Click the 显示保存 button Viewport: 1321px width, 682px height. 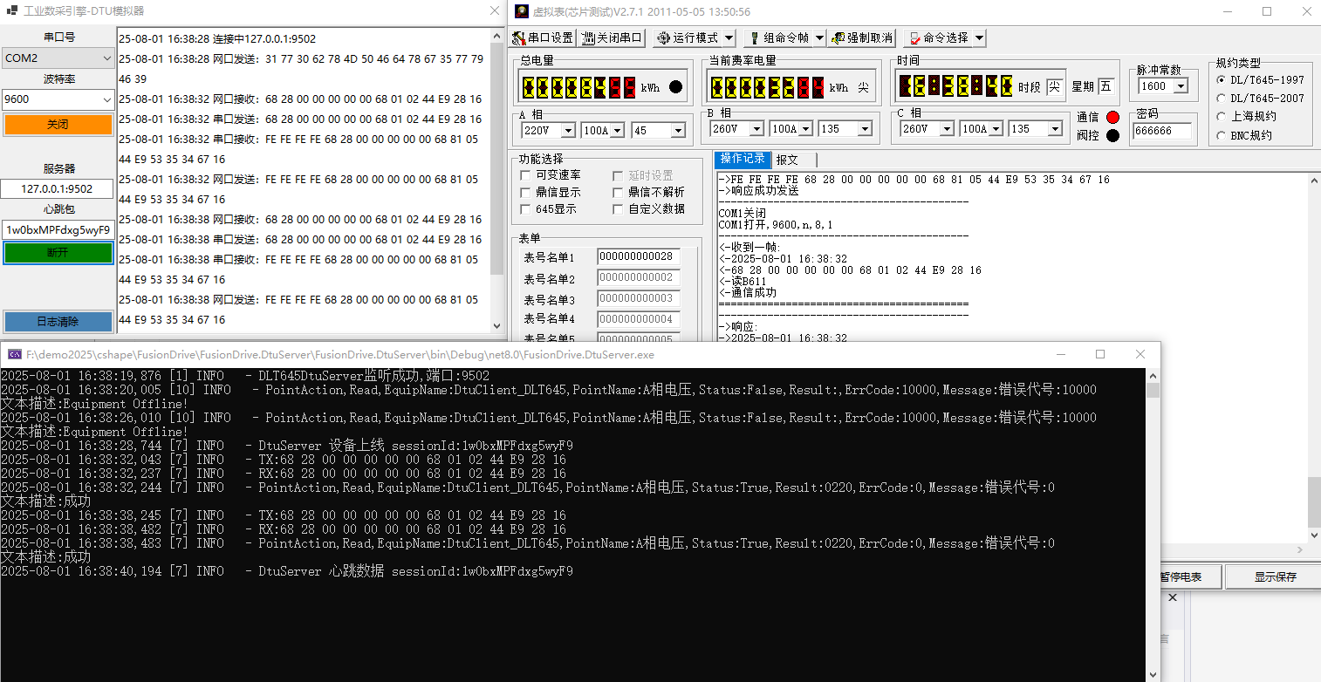(1275, 576)
